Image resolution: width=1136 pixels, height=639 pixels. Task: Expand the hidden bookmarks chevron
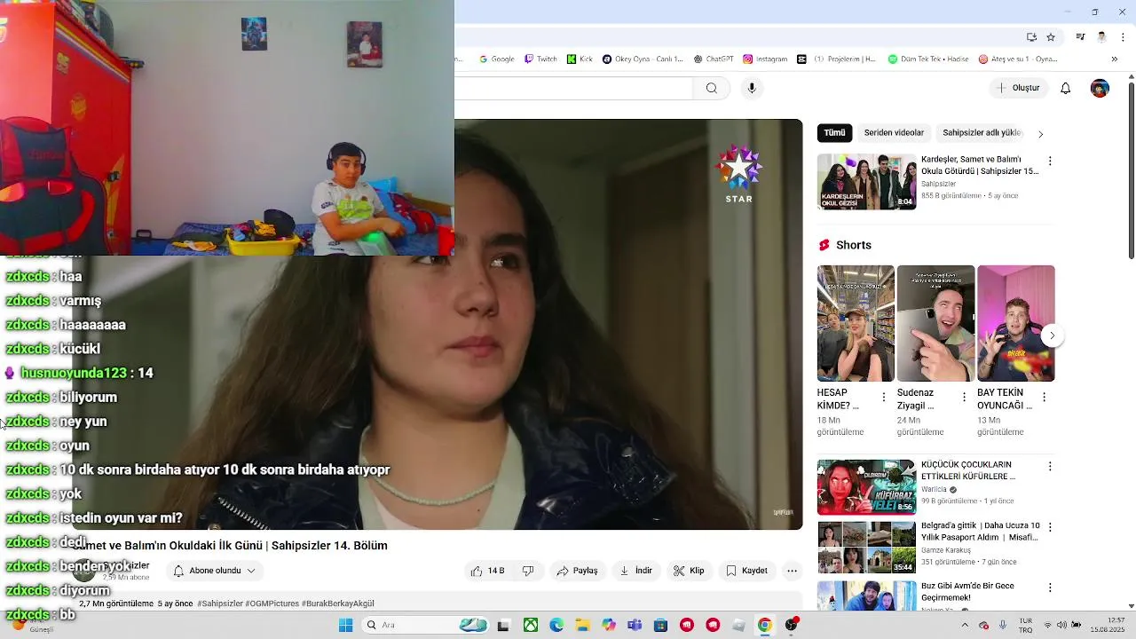click(x=1116, y=59)
